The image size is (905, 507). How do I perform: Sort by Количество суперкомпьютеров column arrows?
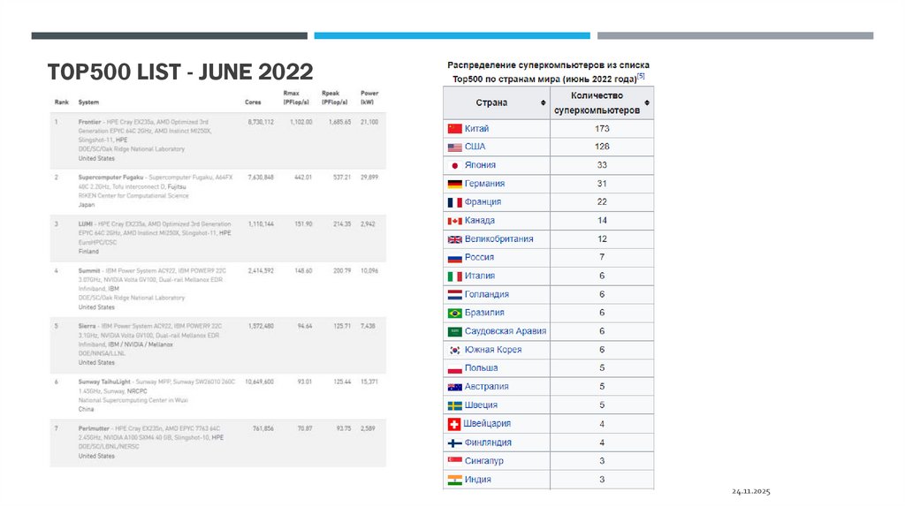click(x=647, y=102)
